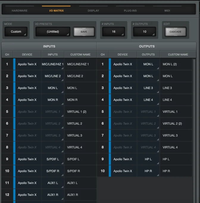The width and height of the screenshot is (200, 203).
Task: Open output channel 10 HP R dropdown
Action: click(148, 171)
